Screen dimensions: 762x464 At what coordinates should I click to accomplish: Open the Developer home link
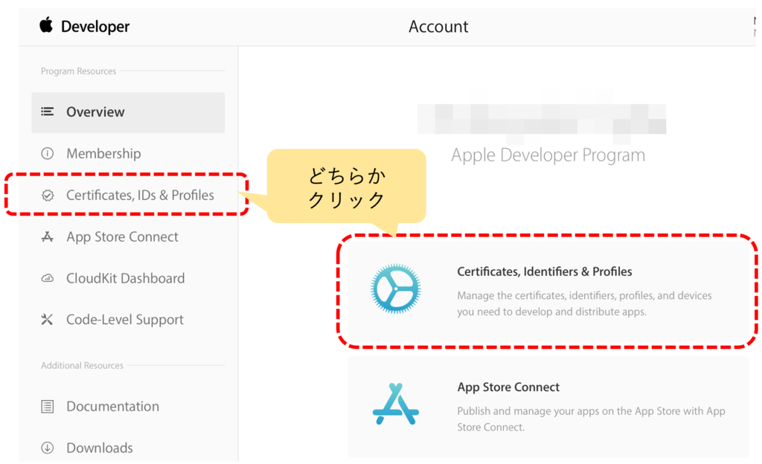coord(95,26)
